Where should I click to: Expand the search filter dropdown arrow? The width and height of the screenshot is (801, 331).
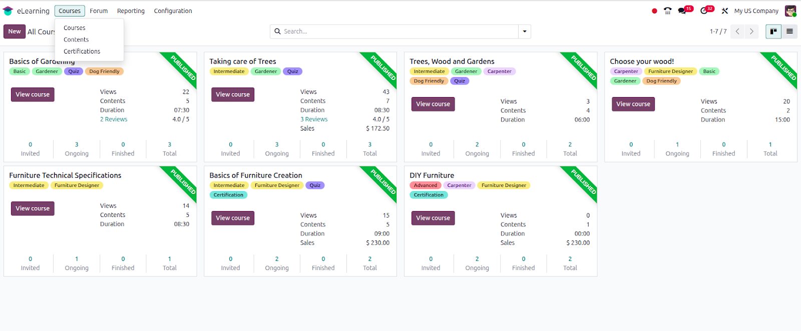pyautogui.click(x=524, y=31)
